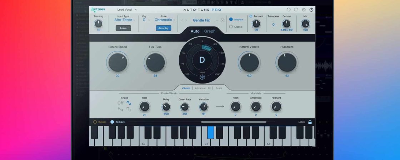The width and height of the screenshot is (400, 160).
Task: Click the C5 piano key
Action: point(269,142)
